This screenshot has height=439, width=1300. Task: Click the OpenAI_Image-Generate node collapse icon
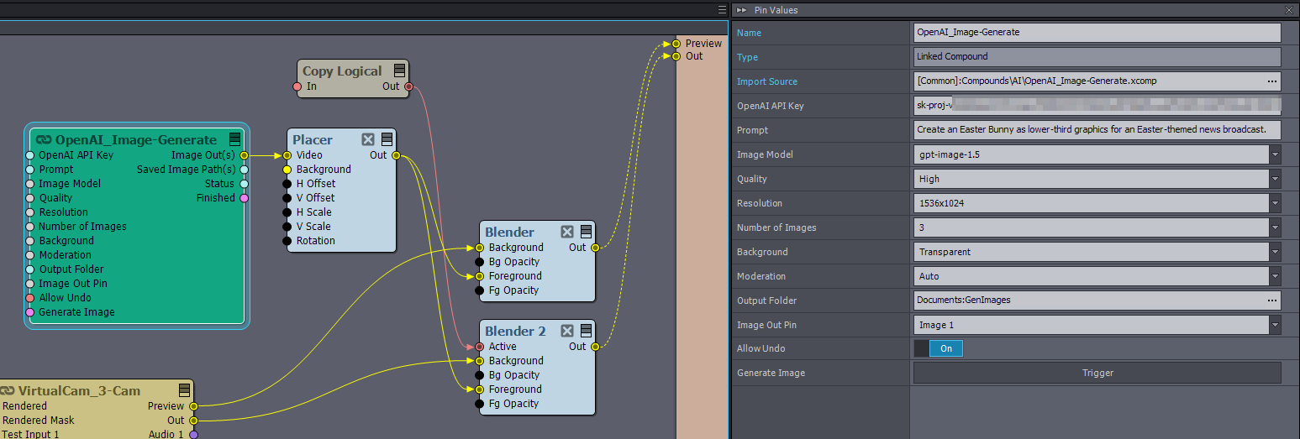click(235, 139)
